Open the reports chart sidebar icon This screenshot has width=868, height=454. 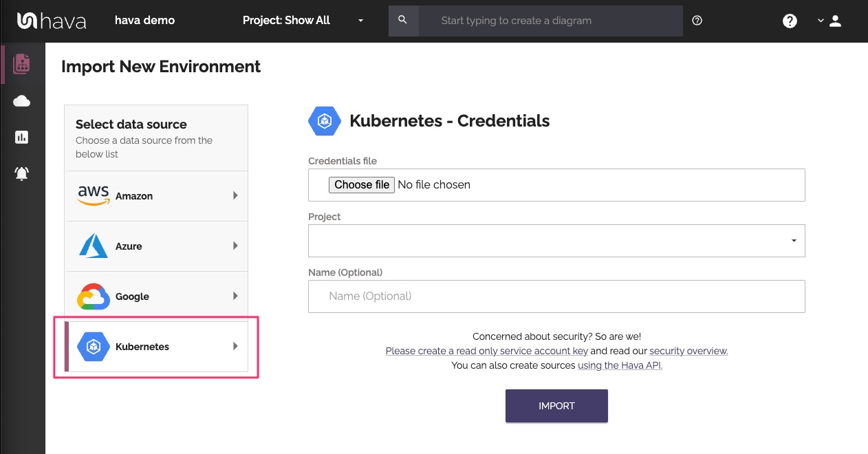click(x=22, y=137)
